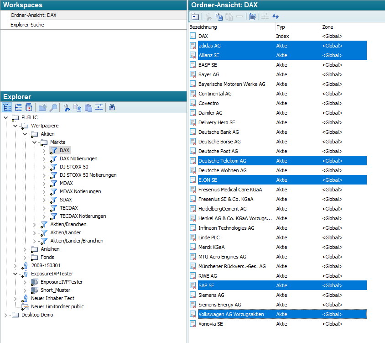Click the copy icon in Ordner-Ansicht toolbar
Screen dimensions: 385x343
pyautogui.click(x=219, y=16)
